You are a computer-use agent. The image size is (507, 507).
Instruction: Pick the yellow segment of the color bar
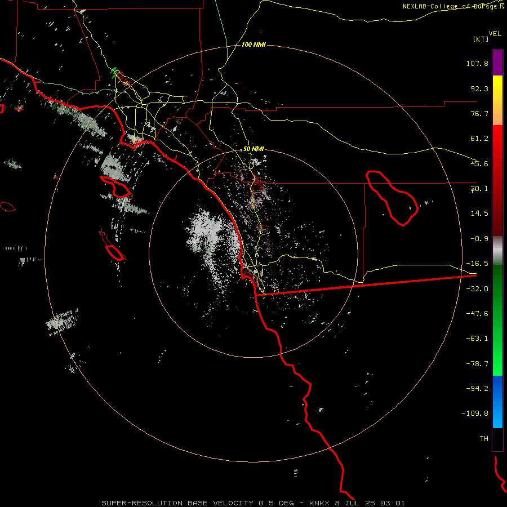tap(497, 100)
